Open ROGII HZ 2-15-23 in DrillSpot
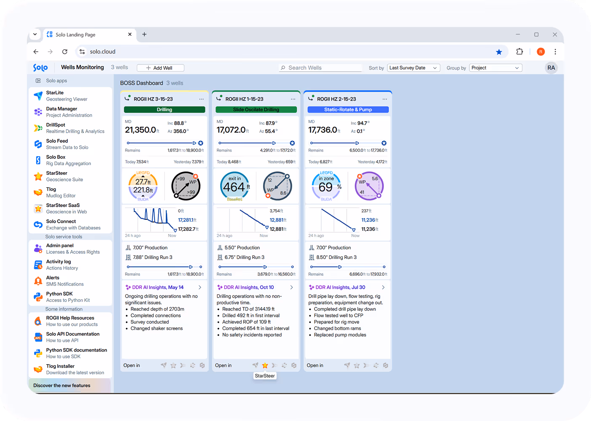This screenshot has height=421, width=591. click(x=366, y=365)
